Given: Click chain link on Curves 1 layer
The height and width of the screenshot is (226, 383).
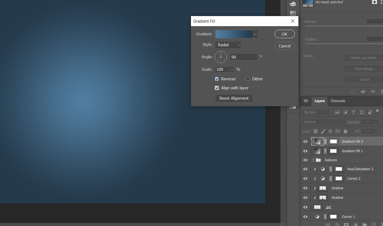Looking at the screenshot, I should point(325,217).
